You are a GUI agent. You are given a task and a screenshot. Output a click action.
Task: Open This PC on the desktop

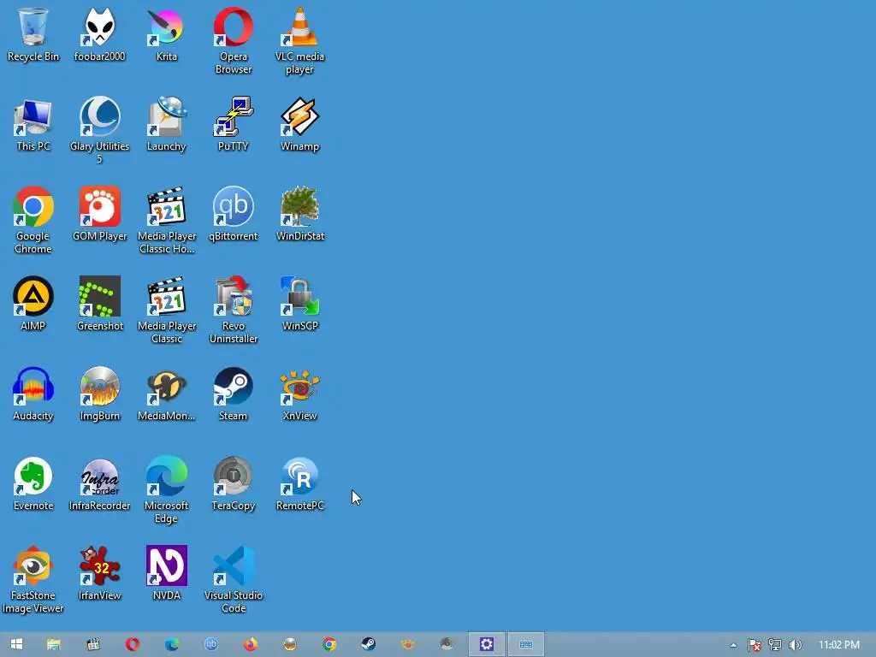[33, 124]
